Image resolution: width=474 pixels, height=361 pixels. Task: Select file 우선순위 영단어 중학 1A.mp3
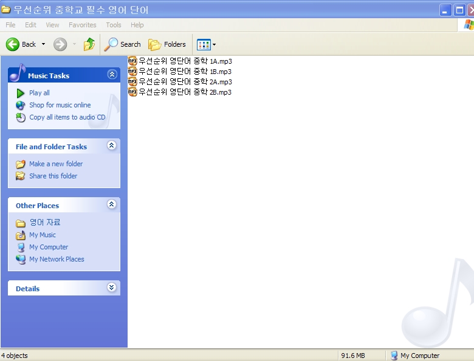(185, 61)
